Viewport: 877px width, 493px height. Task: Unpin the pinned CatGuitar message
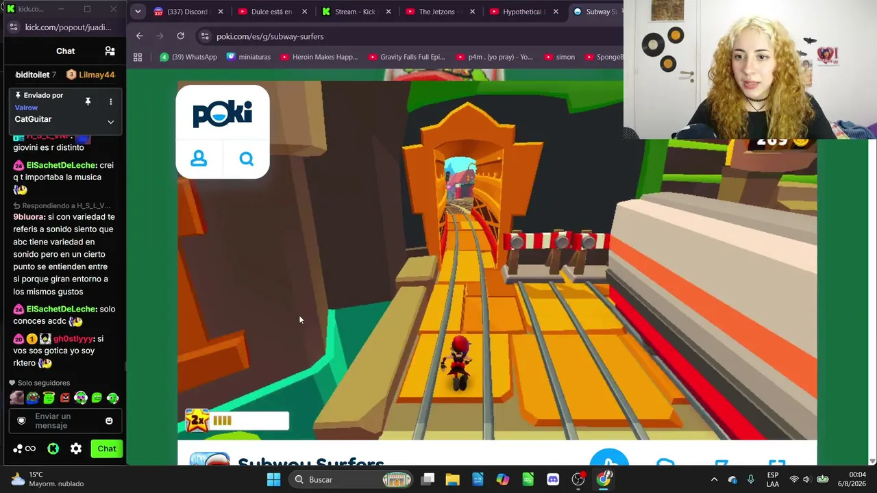[88, 102]
